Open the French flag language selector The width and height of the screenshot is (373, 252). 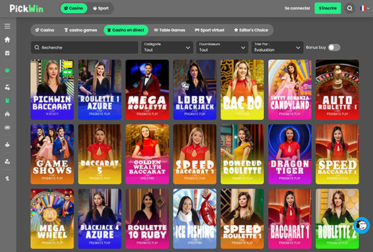365,8
